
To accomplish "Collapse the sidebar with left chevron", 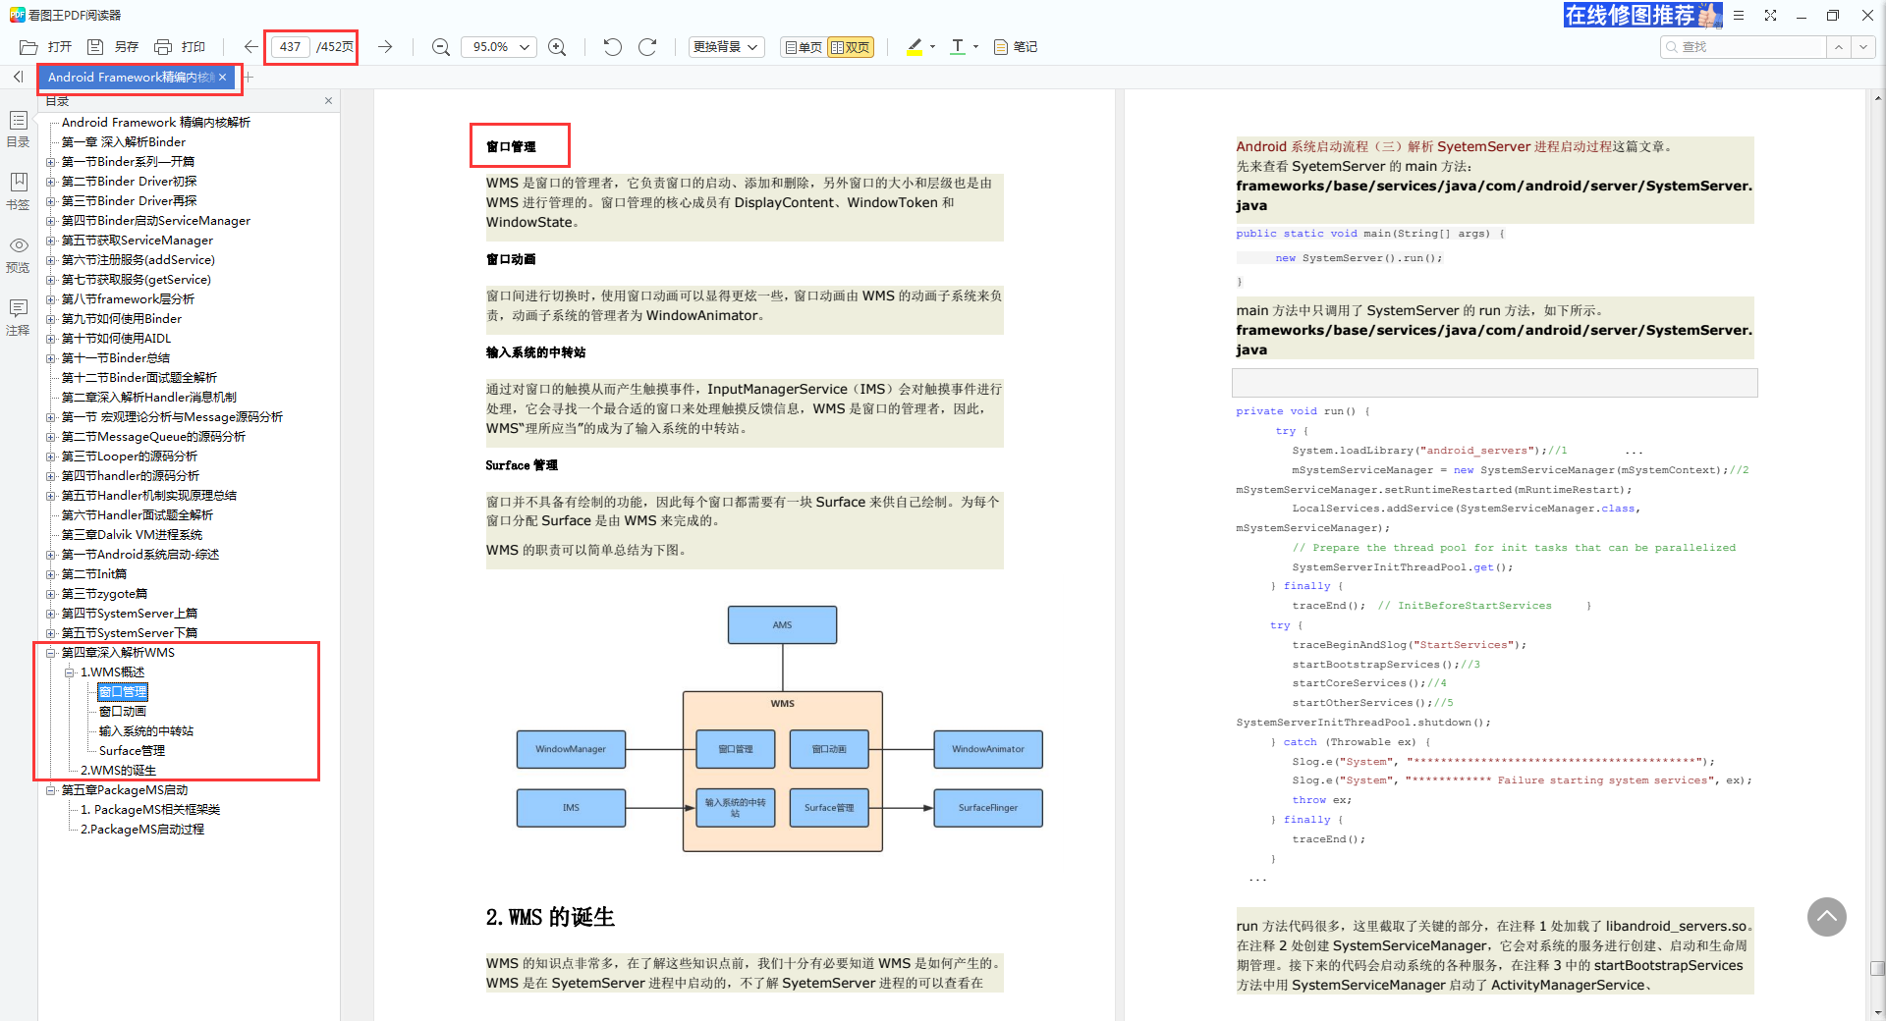I will (x=18, y=77).
